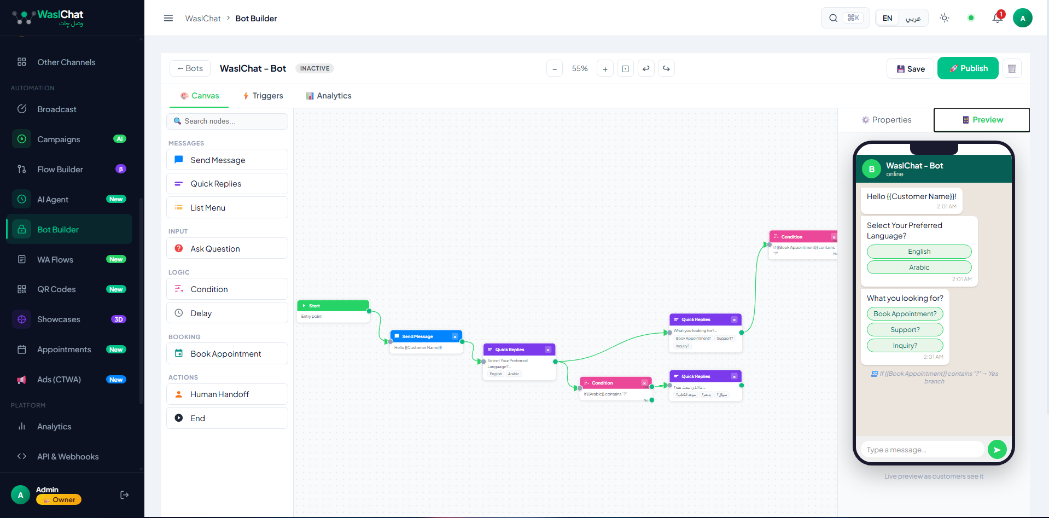Open Ads (CTWA) in sidebar
The height and width of the screenshot is (518, 1049).
coord(69,380)
